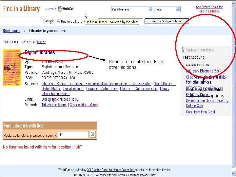Click the Search Google Scholar button
The height and width of the screenshot is (177, 236).
[x=167, y=21]
